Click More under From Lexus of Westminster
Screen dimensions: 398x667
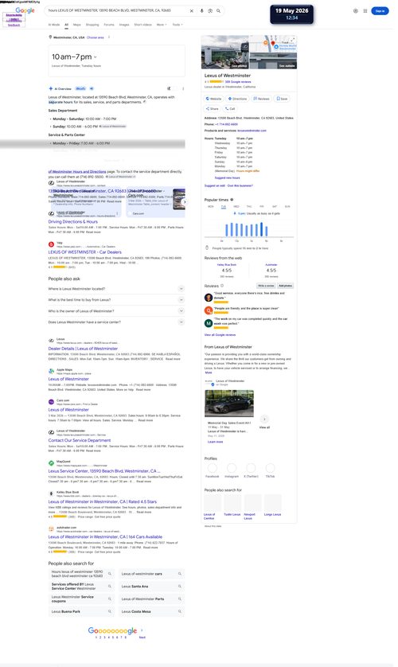tap(209, 373)
